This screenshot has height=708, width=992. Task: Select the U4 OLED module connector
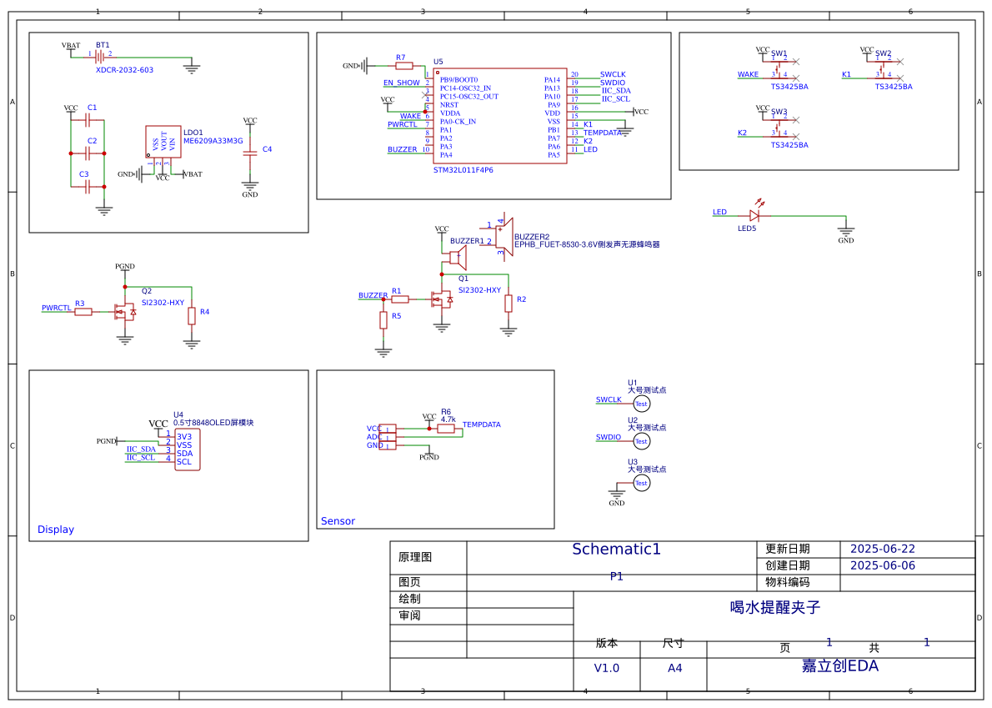click(x=188, y=449)
